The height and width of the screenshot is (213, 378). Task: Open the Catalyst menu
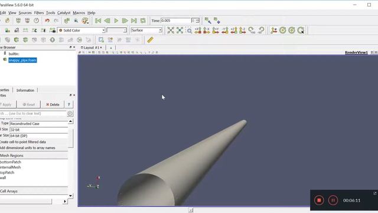click(64, 13)
